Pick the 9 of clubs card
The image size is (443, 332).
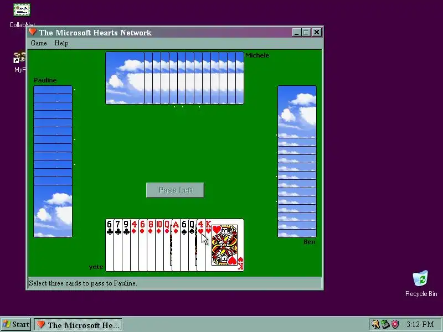click(126, 245)
